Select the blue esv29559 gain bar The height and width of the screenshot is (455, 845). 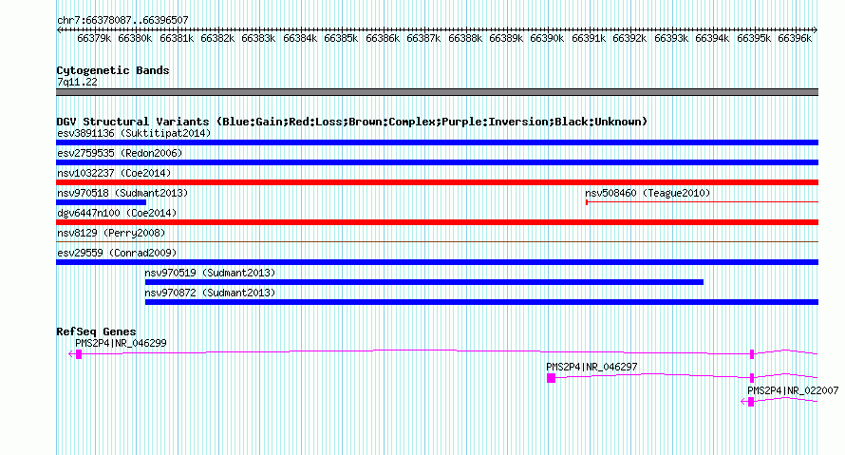(437, 262)
